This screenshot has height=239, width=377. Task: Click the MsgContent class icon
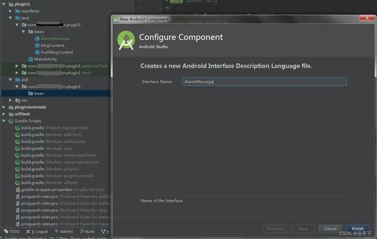(37, 45)
